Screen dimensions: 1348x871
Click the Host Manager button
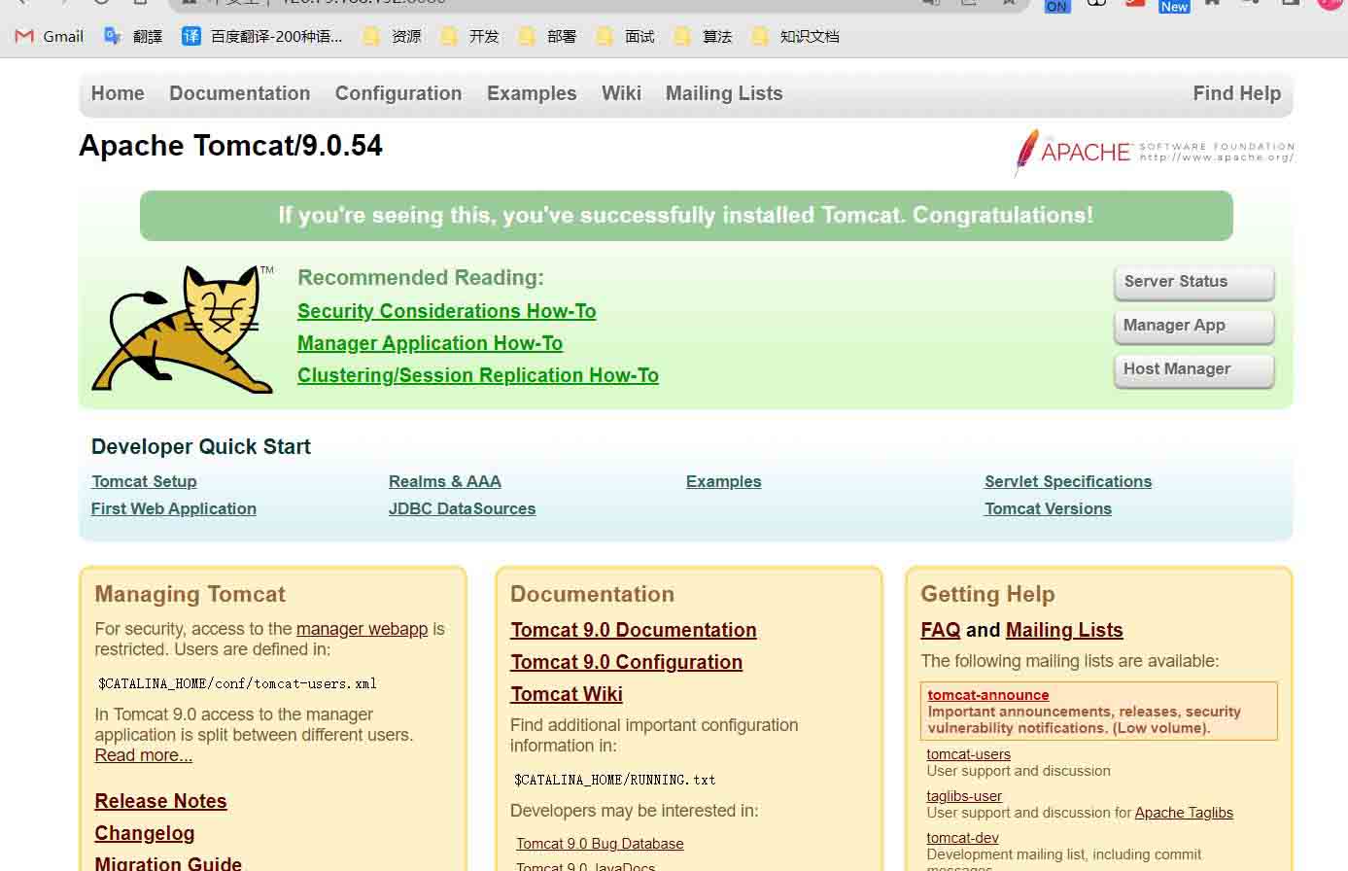1193,369
